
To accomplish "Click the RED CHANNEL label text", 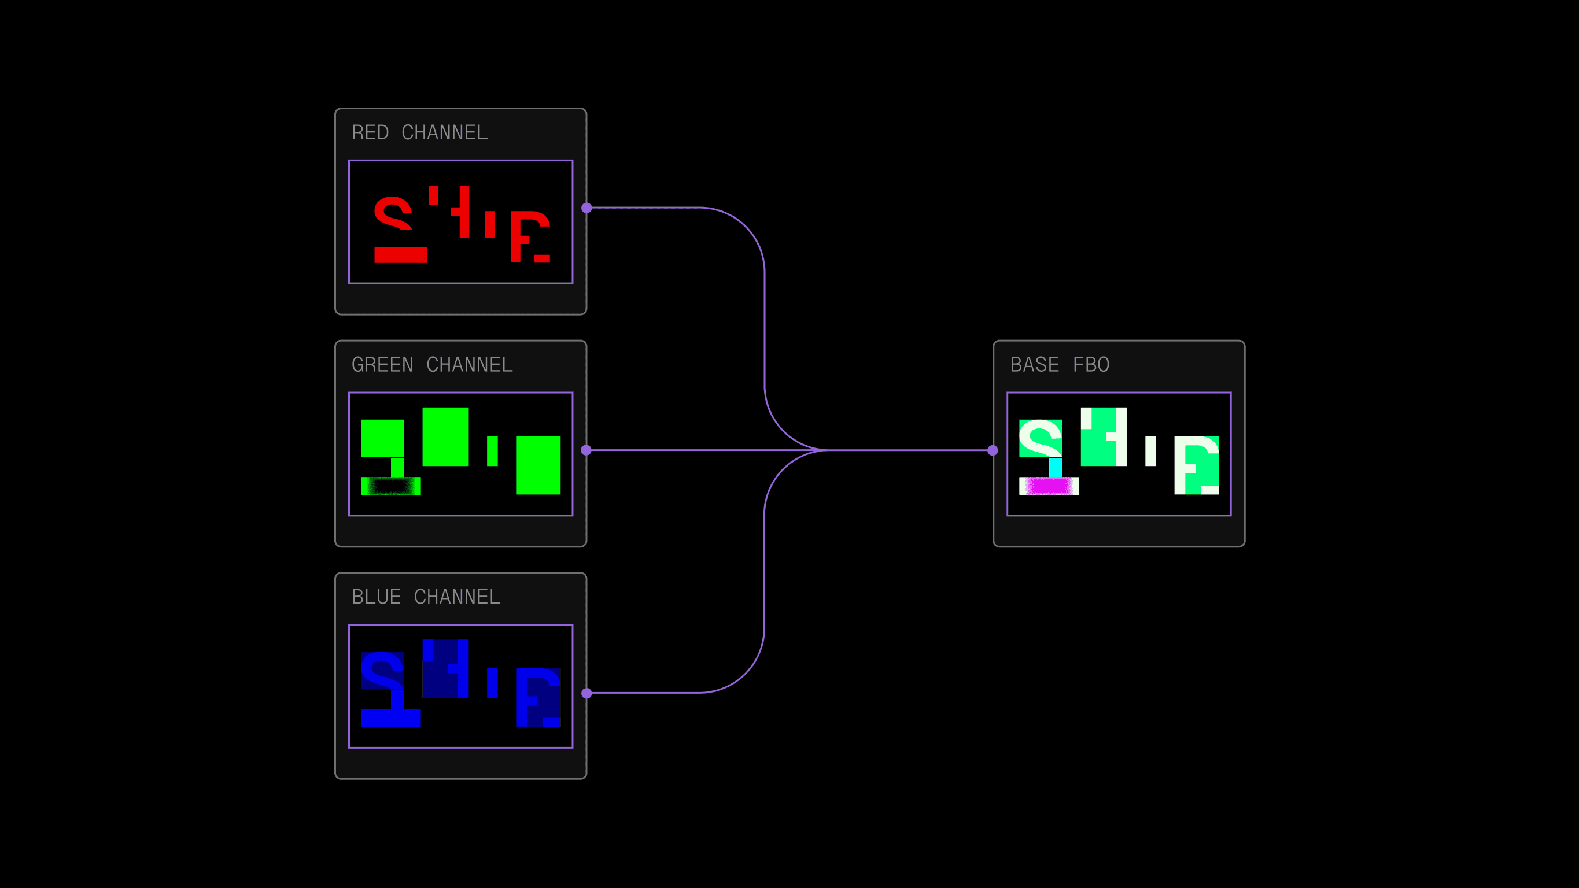I will [419, 132].
